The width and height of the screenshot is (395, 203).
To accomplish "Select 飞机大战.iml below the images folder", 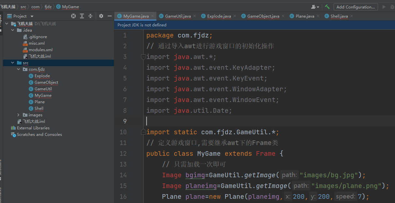I will coord(34,122).
